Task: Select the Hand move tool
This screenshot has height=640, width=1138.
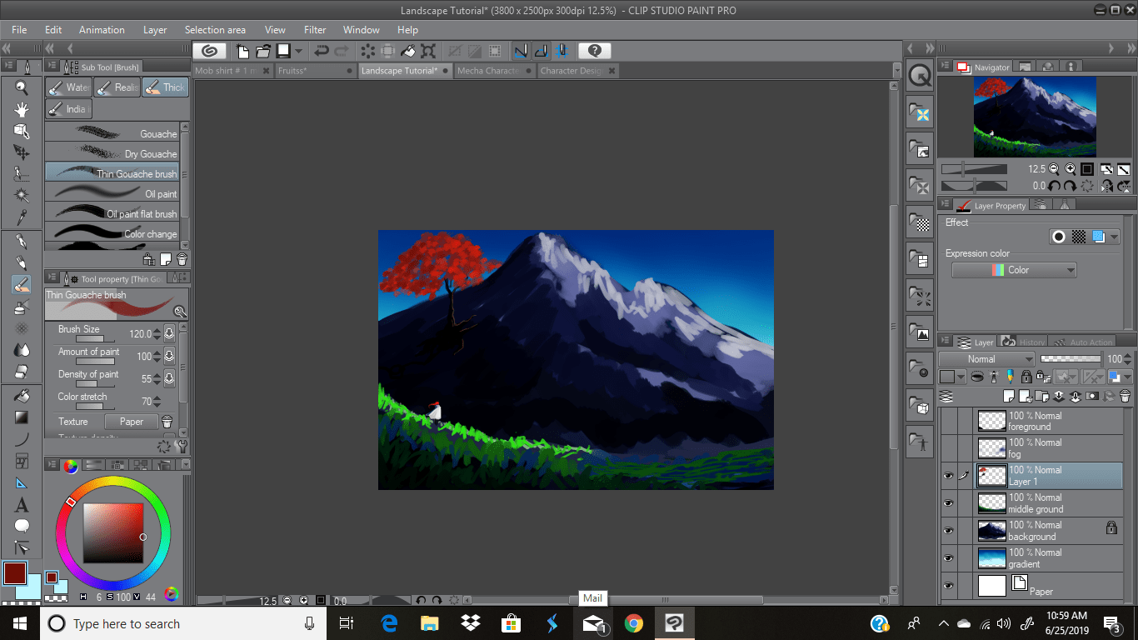Action: click(22, 109)
